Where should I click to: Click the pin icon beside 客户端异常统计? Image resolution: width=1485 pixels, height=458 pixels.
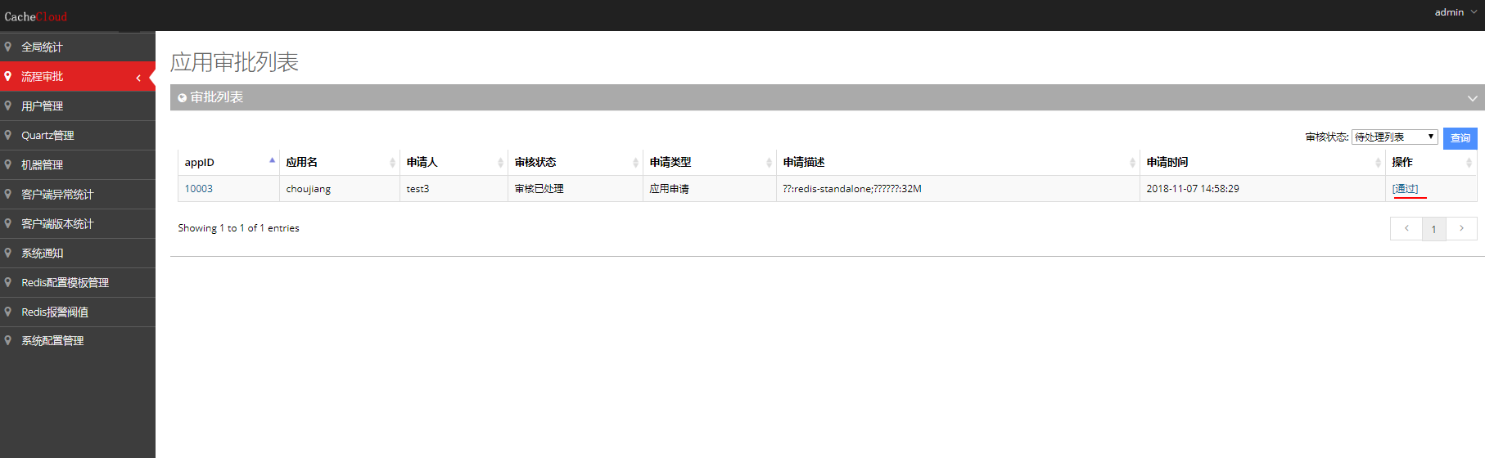point(8,194)
